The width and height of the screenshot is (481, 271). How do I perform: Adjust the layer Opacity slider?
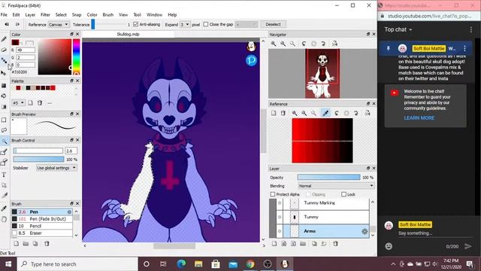pyautogui.click(x=329, y=178)
